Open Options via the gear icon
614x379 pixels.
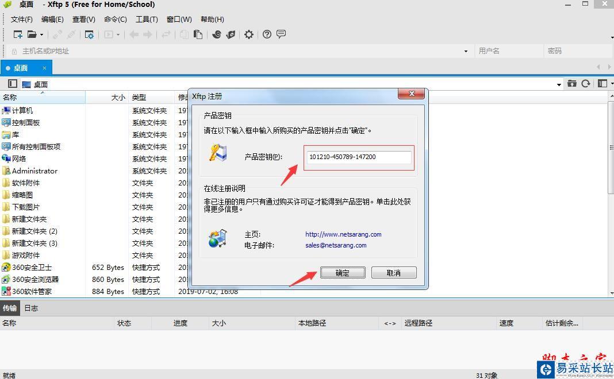tap(249, 34)
